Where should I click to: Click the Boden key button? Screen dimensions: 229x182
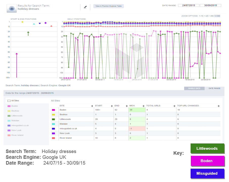tap(207, 161)
